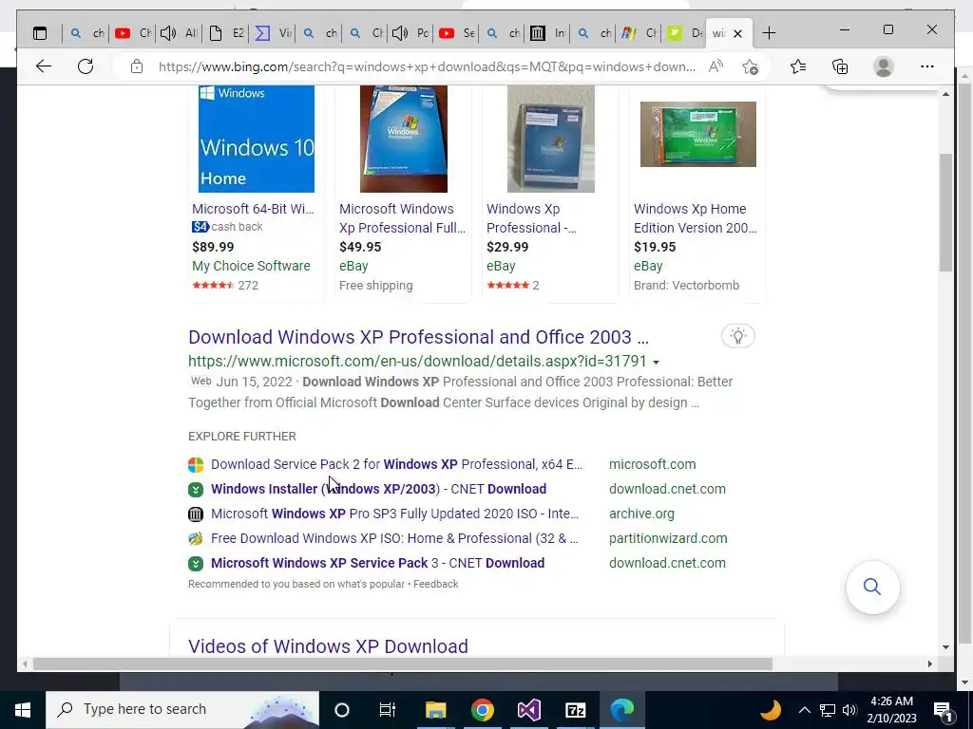The height and width of the screenshot is (729, 973).
Task: Click the horizontal scrollbar right arrow
Action: point(929,664)
